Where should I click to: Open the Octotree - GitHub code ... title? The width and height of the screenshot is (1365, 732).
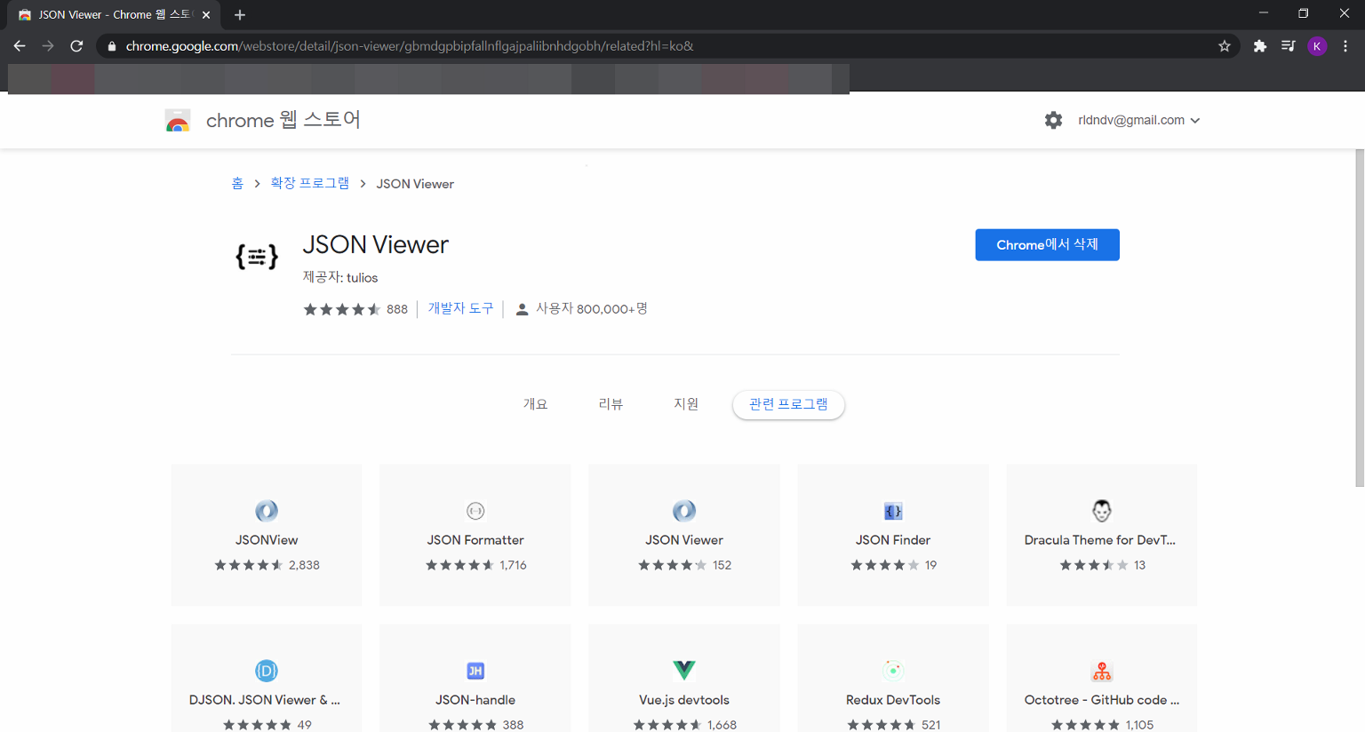(x=1102, y=700)
